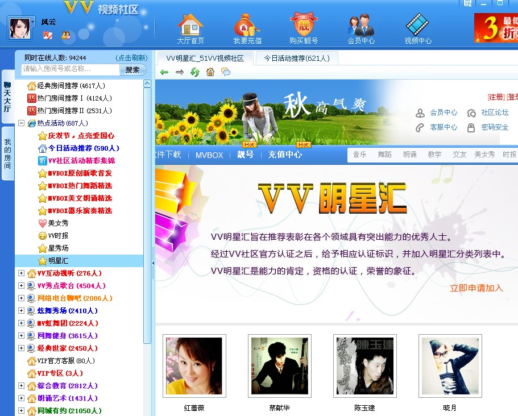Click room list scrollbar up arrow
Image resolution: width=518 pixels, height=416 pixels.
[x=147, y=84]
